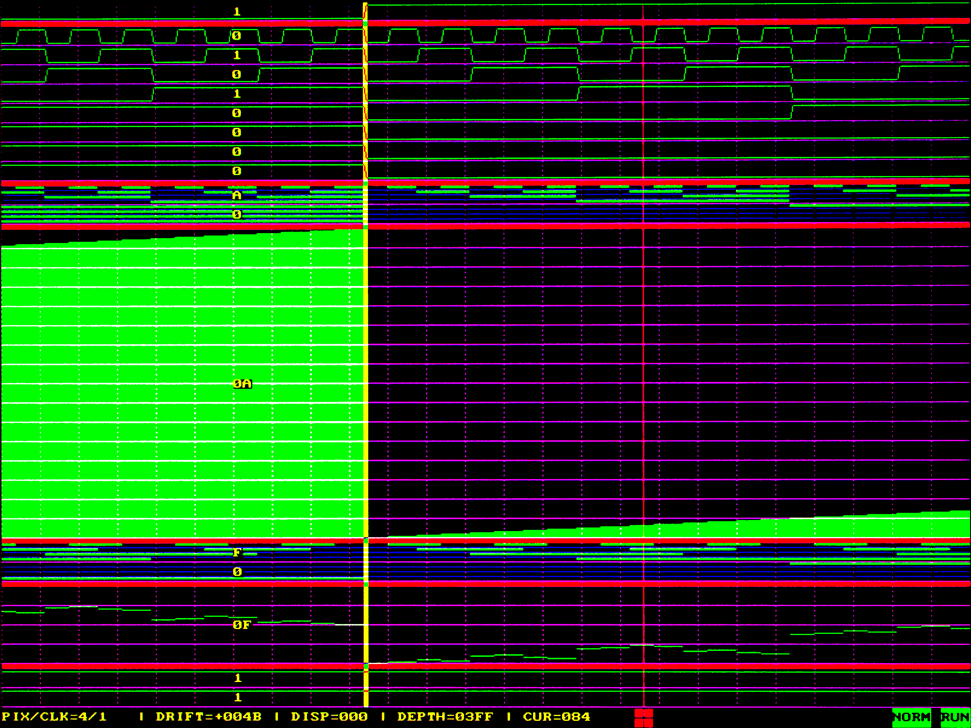This screenshot has height=728, width=971.
Task: Click the yellow F label on lower bus group
Action: (237, 553)
